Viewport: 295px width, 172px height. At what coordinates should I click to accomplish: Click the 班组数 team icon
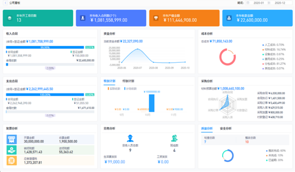coord(174,138)
